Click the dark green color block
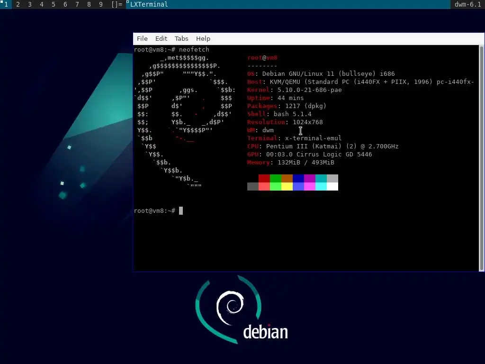 point(276,178)
